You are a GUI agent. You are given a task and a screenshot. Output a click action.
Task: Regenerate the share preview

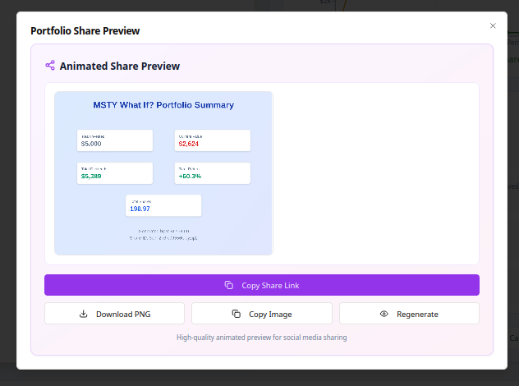[409, 314]
